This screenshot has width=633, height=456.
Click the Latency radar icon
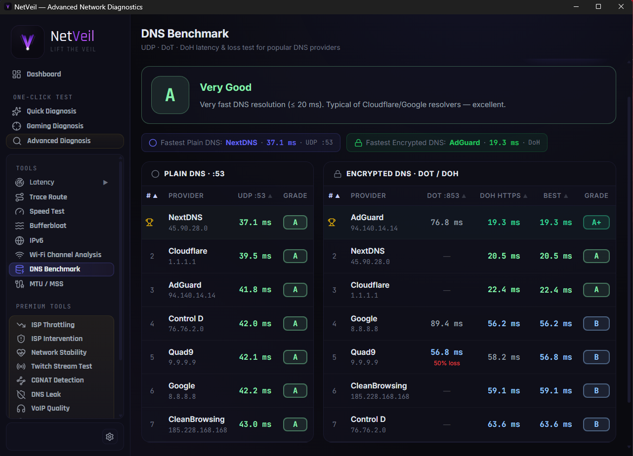19,182
